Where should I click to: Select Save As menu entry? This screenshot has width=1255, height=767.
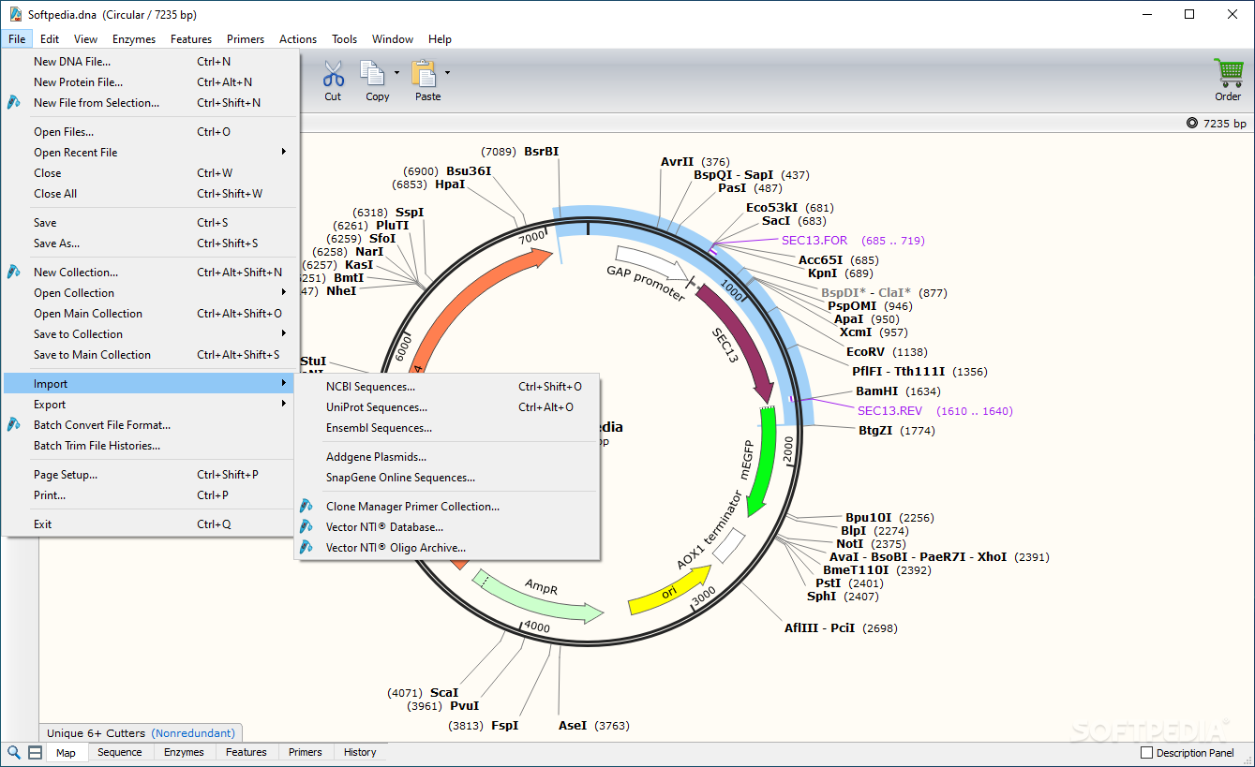pyautogui.click(x=150, y=243)
